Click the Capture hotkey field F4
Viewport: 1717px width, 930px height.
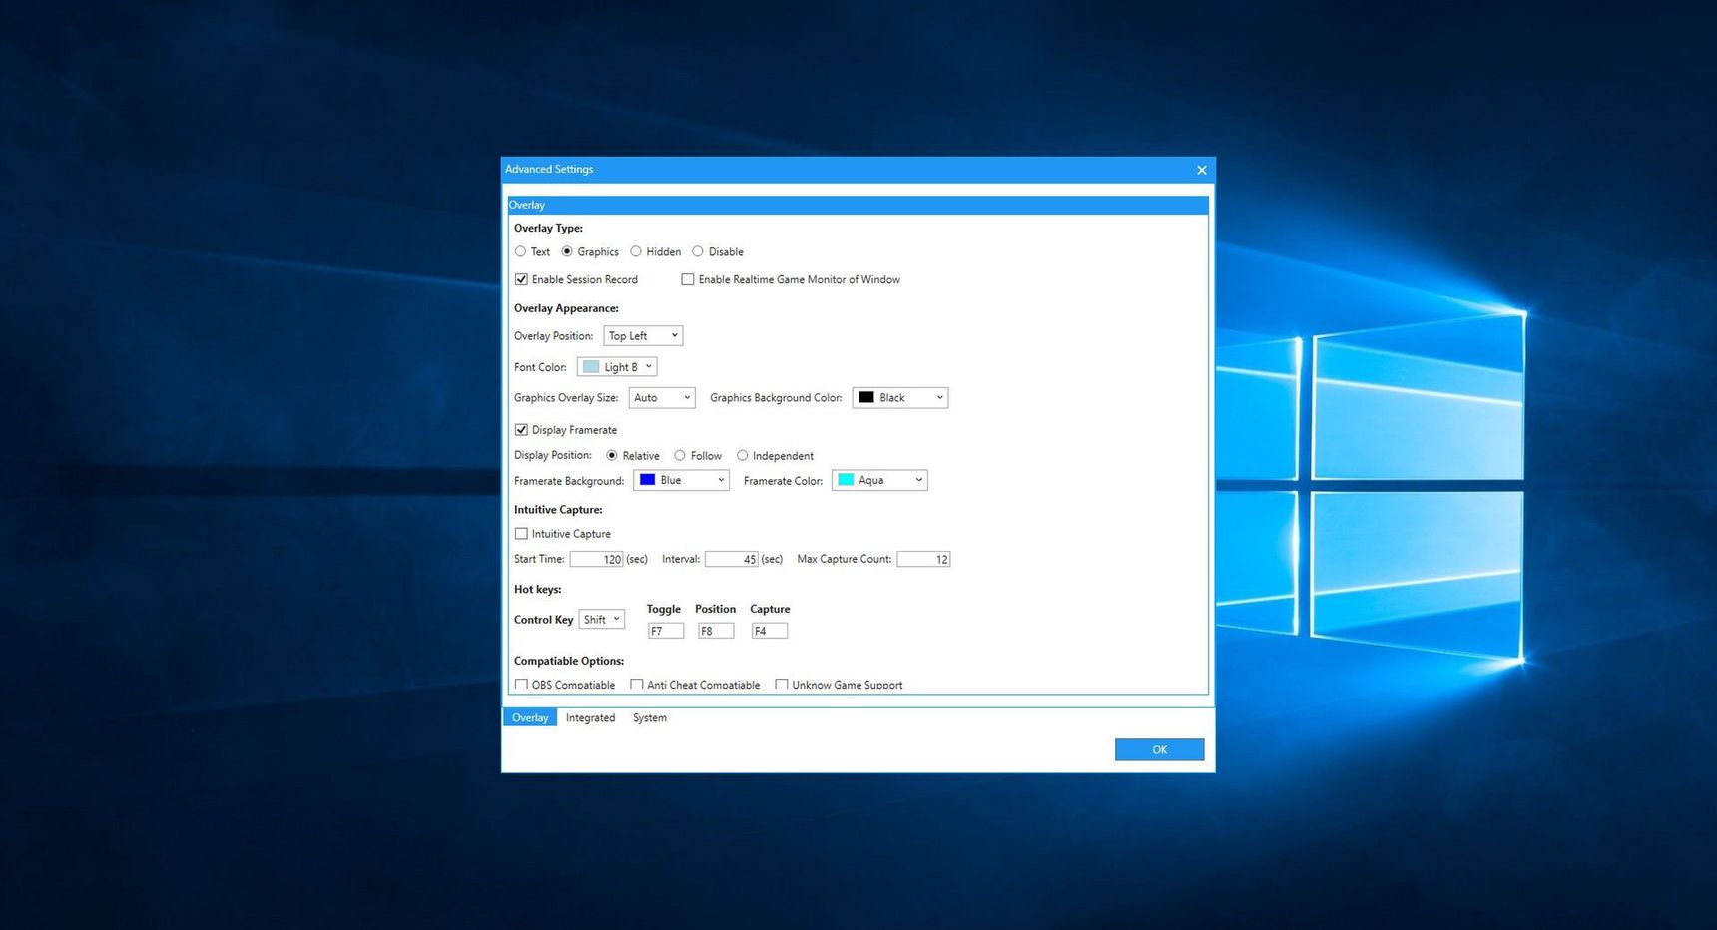point(770,631)
